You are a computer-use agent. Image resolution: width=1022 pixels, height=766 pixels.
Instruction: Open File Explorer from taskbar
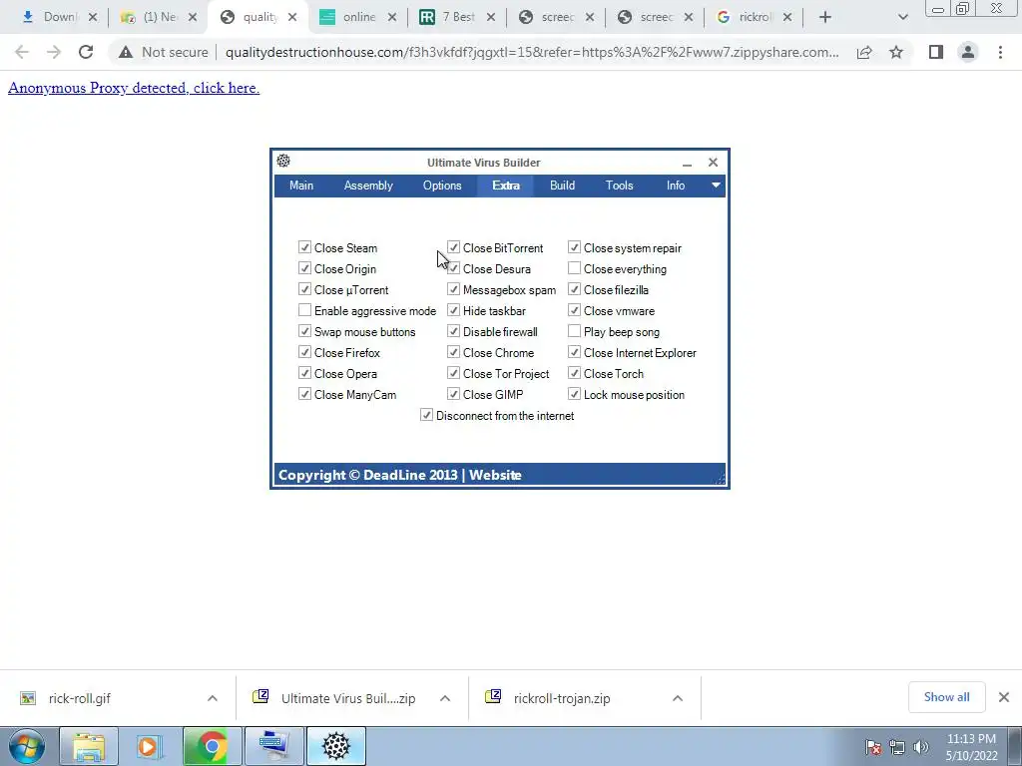pos(89,746)
